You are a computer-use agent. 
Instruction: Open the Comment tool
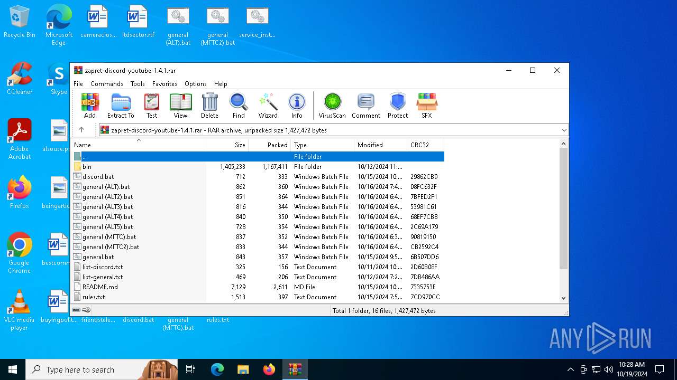(x=366, y=106)
